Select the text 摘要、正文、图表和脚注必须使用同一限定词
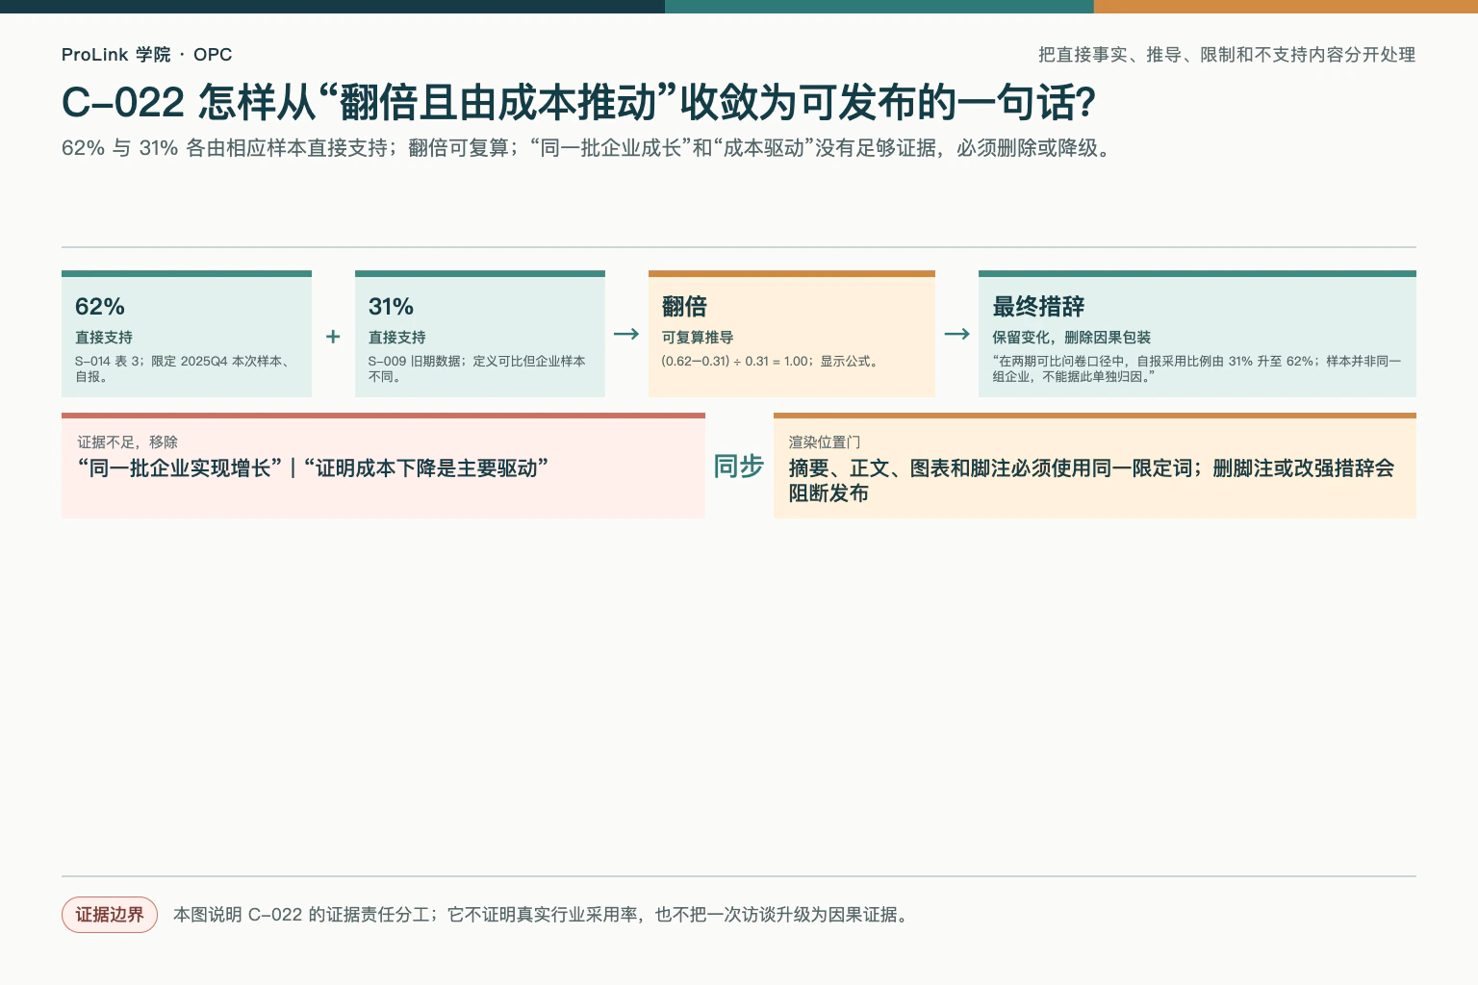The width and height of the screenshot is (1478, 985). [990, 468]
